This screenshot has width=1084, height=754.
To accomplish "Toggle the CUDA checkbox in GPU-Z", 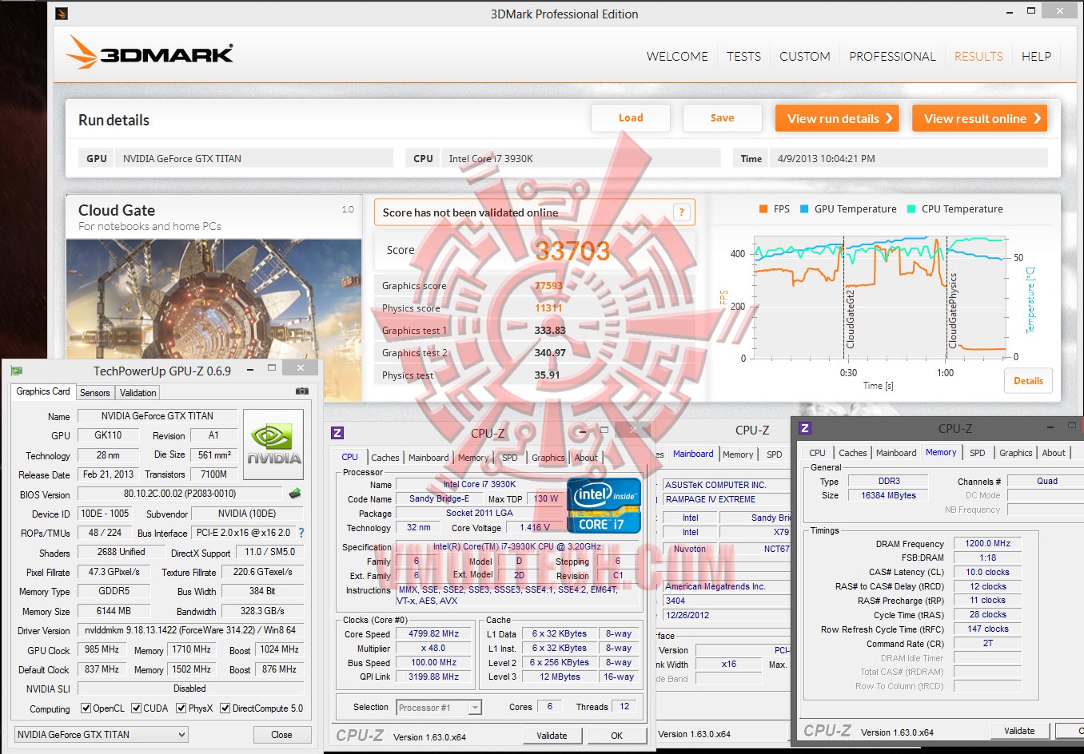I will pos(137,708).
